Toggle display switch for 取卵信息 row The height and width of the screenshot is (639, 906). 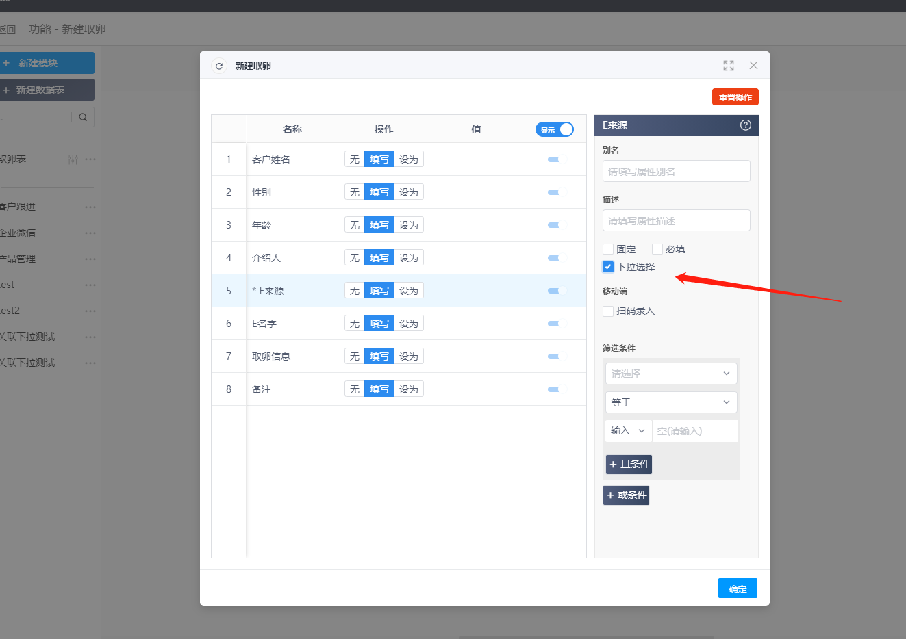(x=556, y=356)
